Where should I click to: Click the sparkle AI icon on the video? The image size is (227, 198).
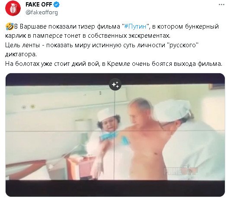(x=115, y=84)
